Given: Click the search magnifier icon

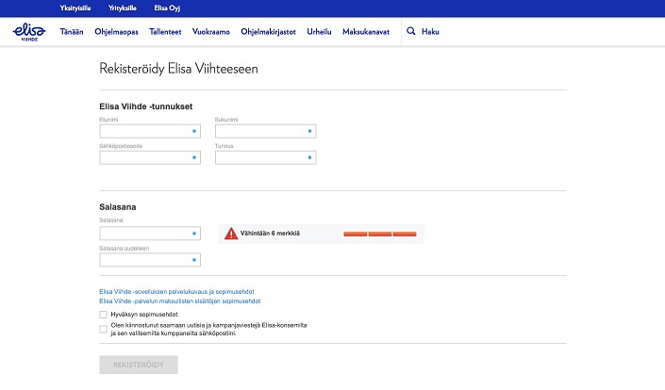Looking at the screenshot, I should coord(410,31).
